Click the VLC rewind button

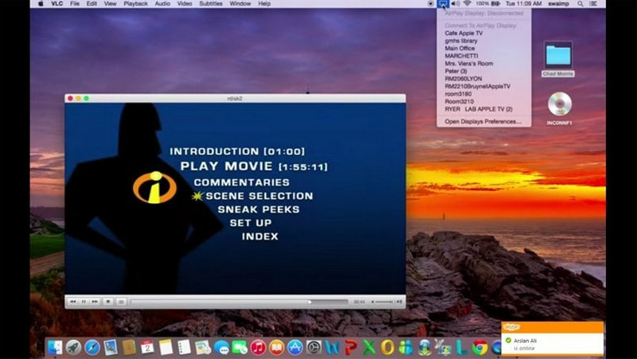click(73, 302)
